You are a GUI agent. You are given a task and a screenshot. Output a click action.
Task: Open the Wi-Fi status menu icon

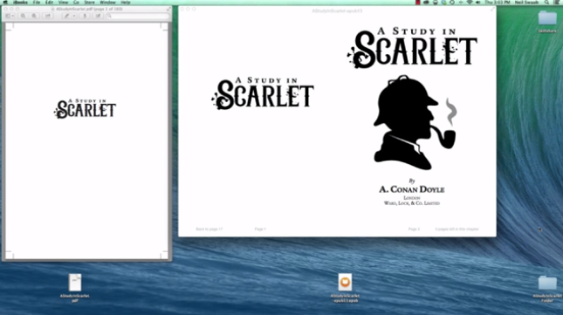[470, 3]
